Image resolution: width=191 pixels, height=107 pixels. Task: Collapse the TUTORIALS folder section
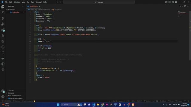[12, 10]
